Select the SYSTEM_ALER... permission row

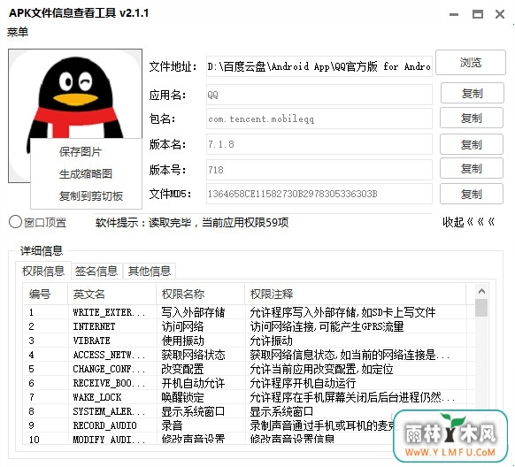[x=250, y=411]
